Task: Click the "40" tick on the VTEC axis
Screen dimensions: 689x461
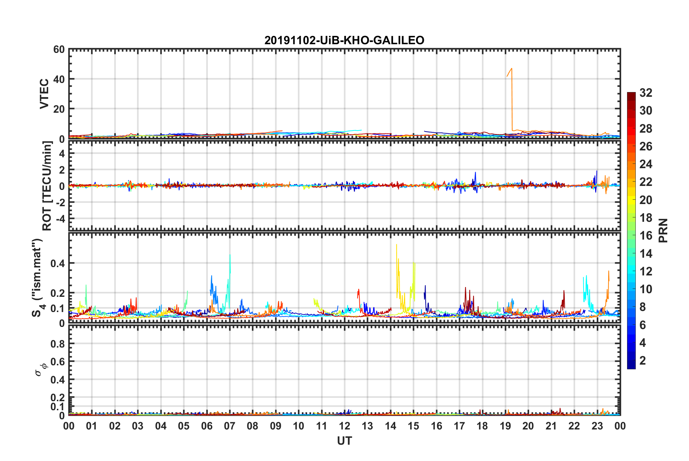Action: click(59, 79)
